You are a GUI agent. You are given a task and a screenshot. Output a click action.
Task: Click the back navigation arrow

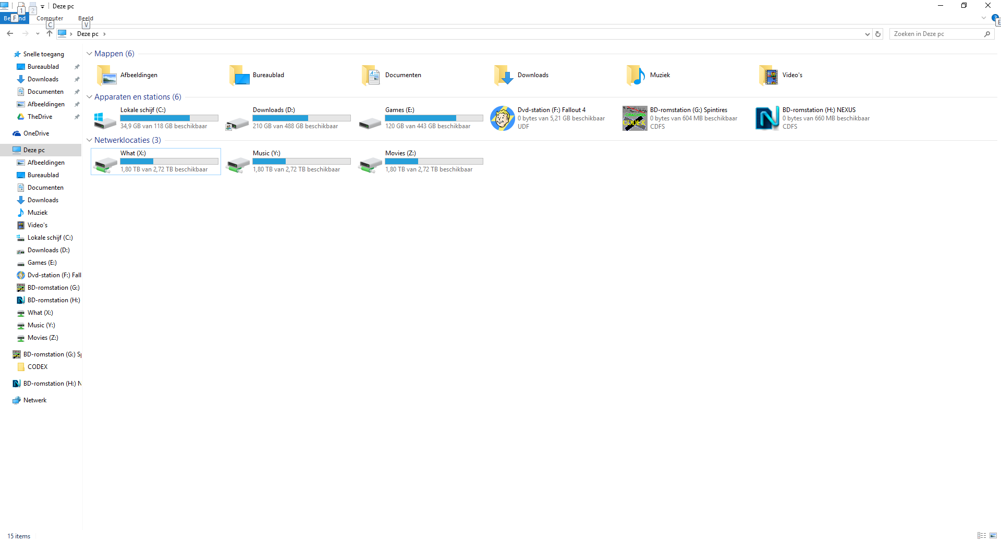pos(10,34)
